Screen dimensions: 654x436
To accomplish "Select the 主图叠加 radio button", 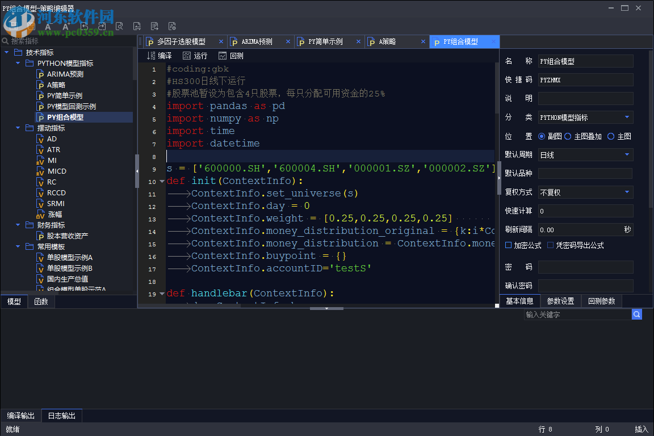I will tap(568, 136).
